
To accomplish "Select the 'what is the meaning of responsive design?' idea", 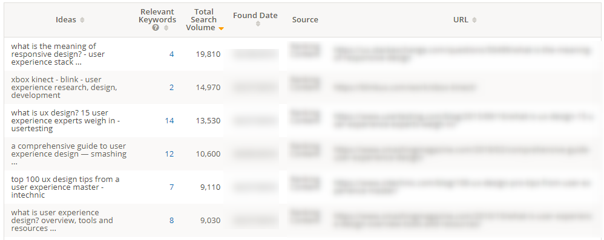I will pyautogui.click(x=57, y=54).
